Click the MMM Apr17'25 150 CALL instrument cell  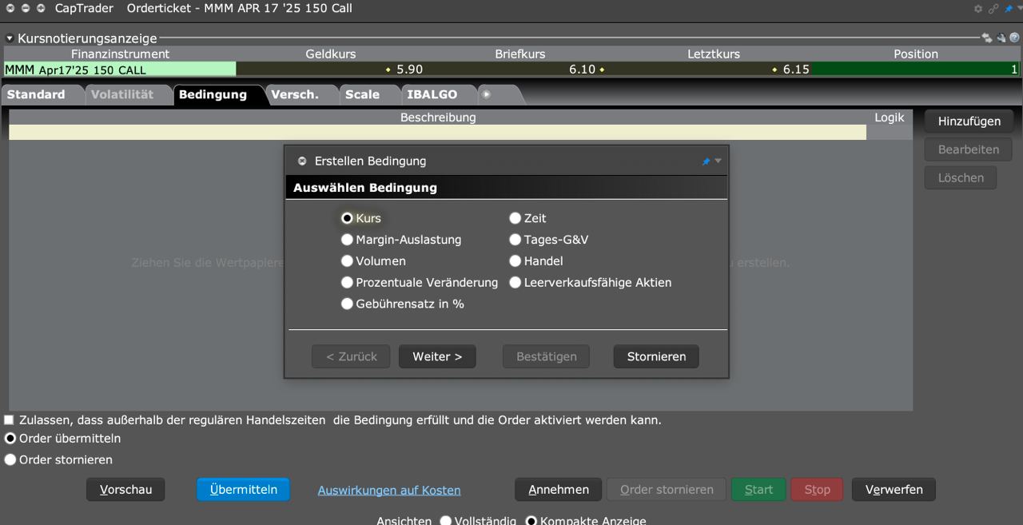[x=120, y=70]
